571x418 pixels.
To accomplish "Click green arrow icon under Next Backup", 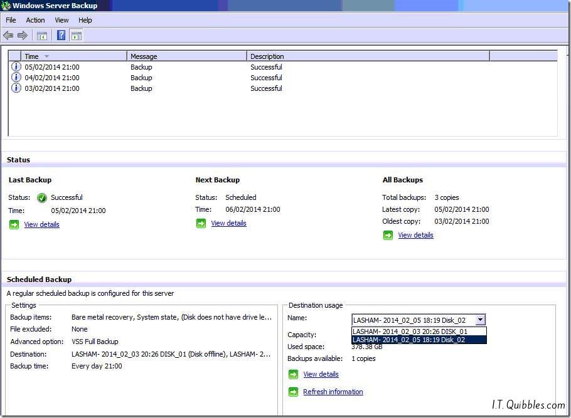I will click(x=201, y=223).
